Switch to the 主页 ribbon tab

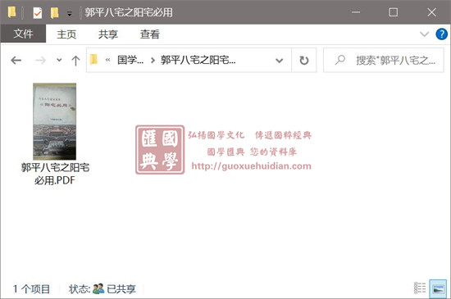[x=66, y=34]
